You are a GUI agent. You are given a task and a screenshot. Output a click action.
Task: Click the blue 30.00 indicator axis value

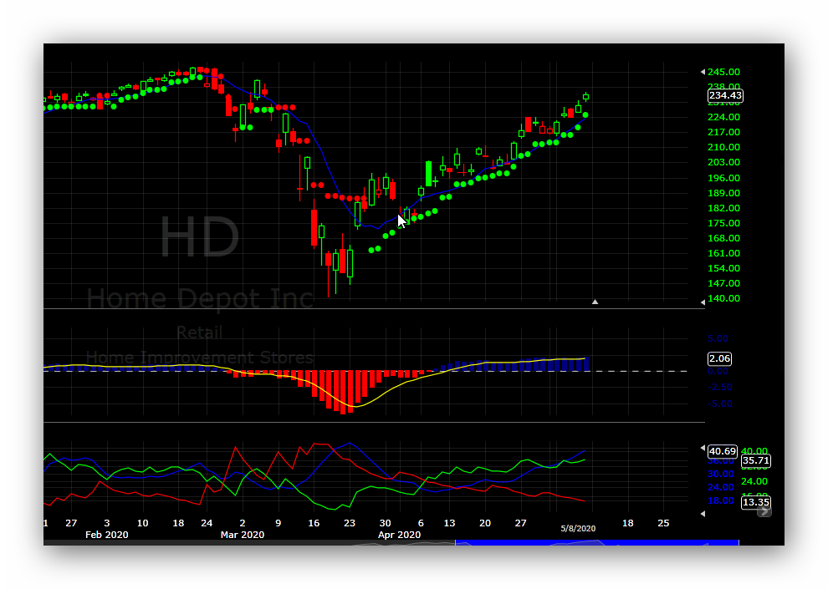tap(721, 474)
